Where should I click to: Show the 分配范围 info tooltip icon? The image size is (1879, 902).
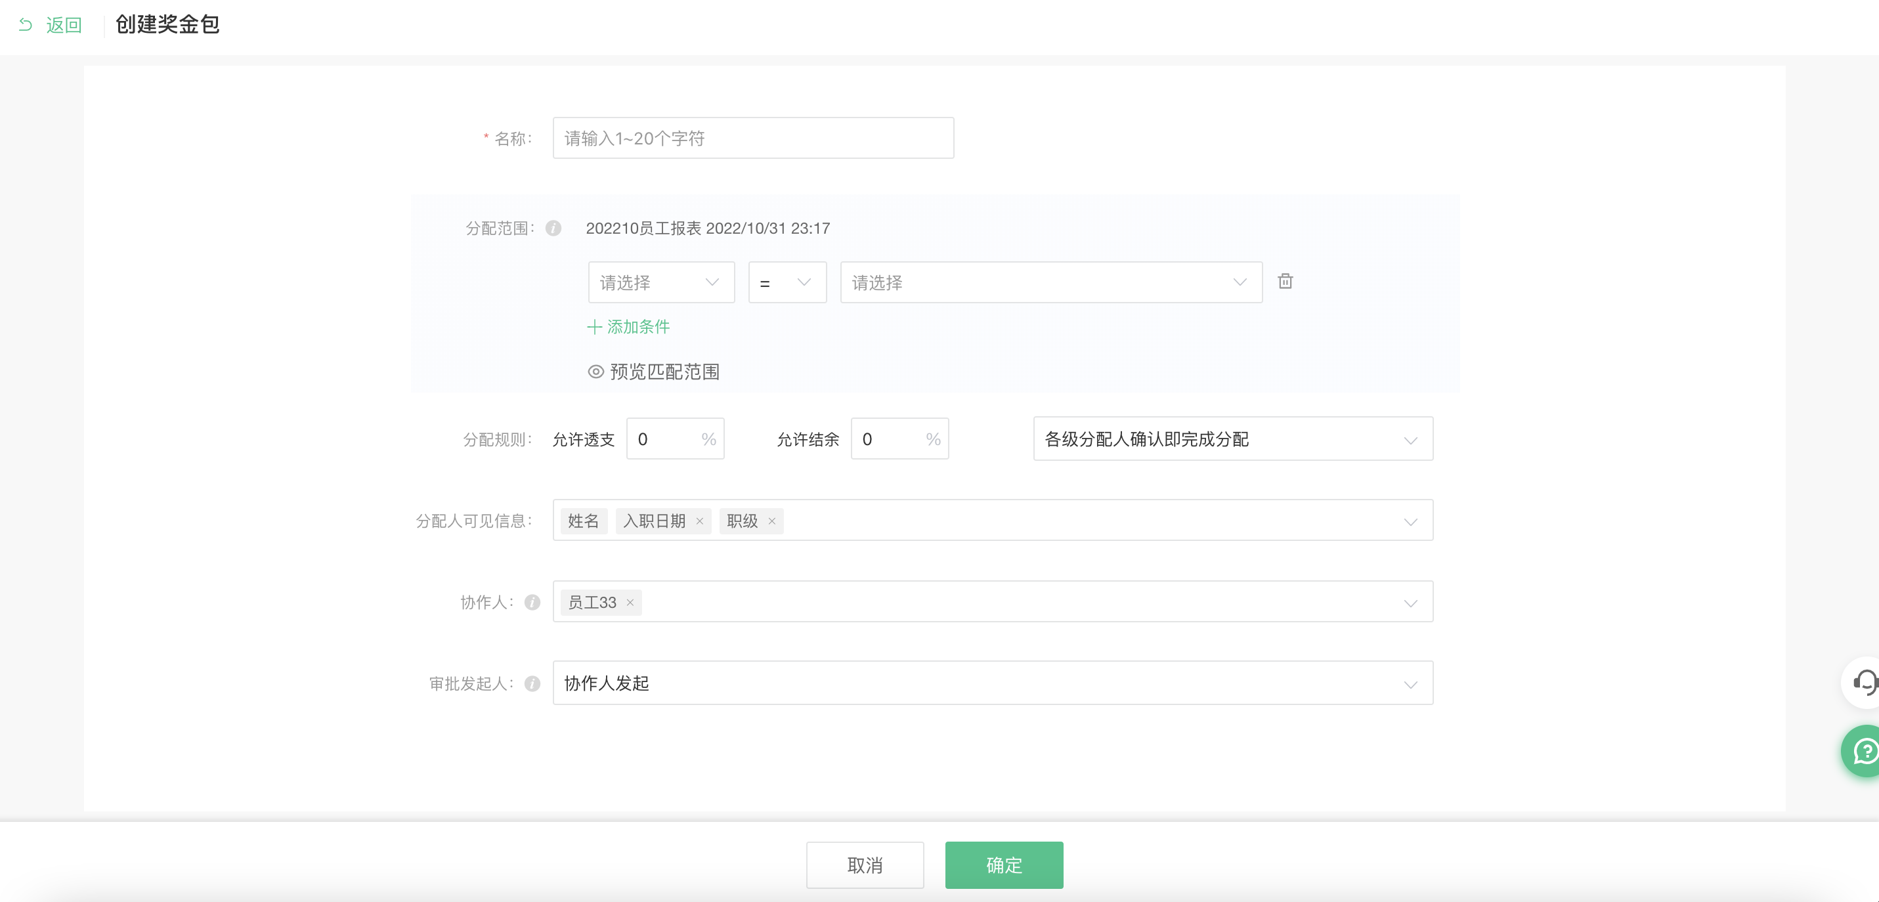[x=553, y=228]
